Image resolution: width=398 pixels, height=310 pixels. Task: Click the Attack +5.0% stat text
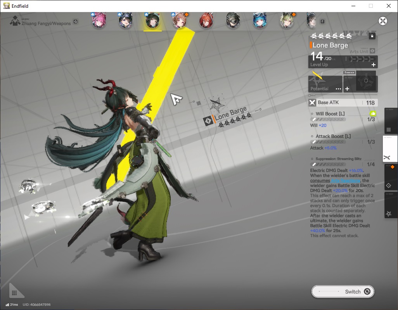[324, 148]
